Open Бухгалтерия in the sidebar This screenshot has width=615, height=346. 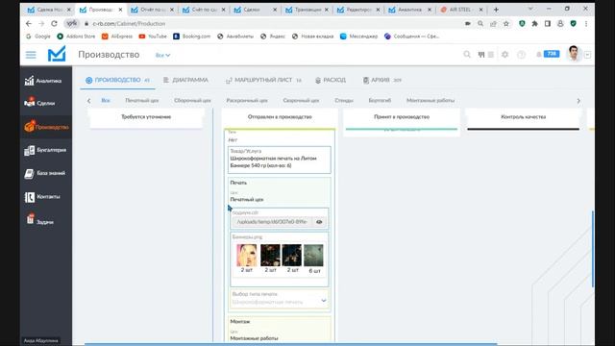[x=45, y=150]
